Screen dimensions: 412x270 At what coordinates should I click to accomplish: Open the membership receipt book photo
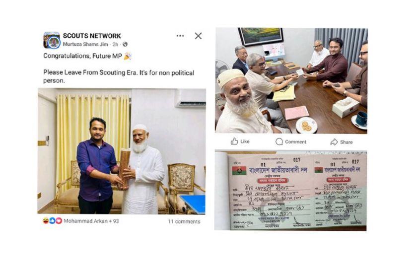pyautogui.click(x=290, y=191)
